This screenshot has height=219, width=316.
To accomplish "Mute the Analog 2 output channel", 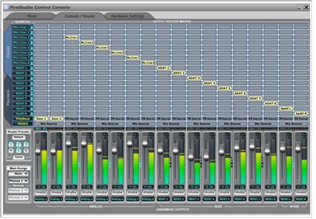I will click(x=56, y=193).
